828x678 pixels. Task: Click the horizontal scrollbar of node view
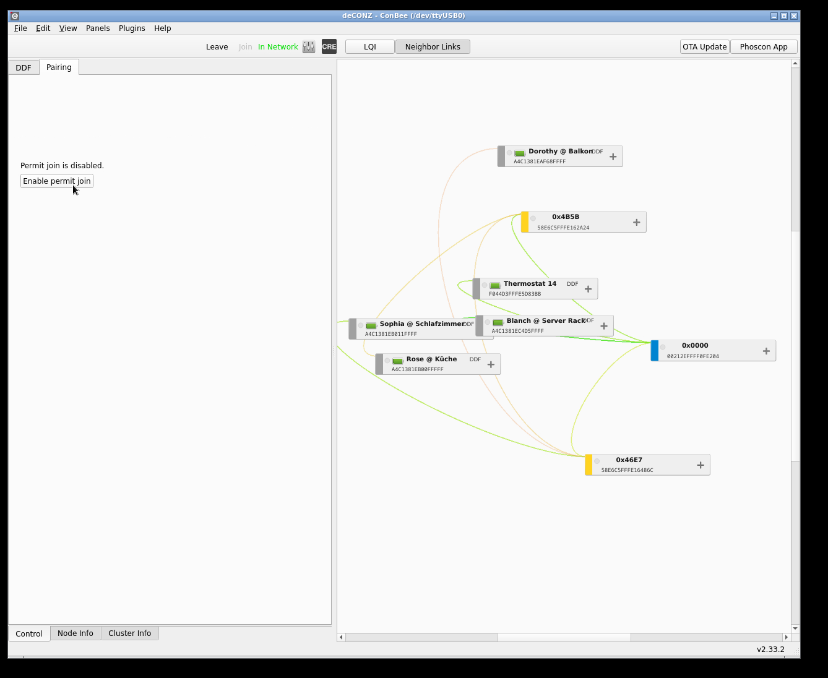coord(564,637)
